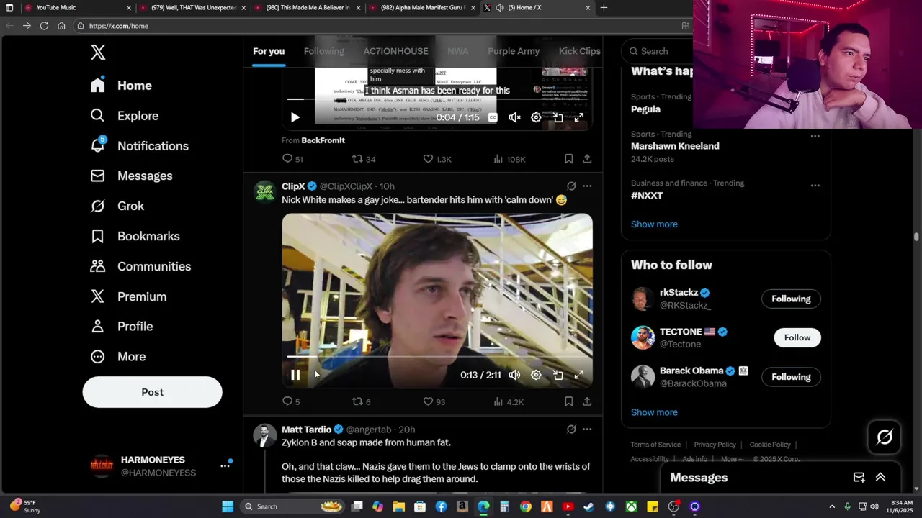Seek in the Nick White video progress bar
Screen dimensions: 922x518
coord(437,356)
